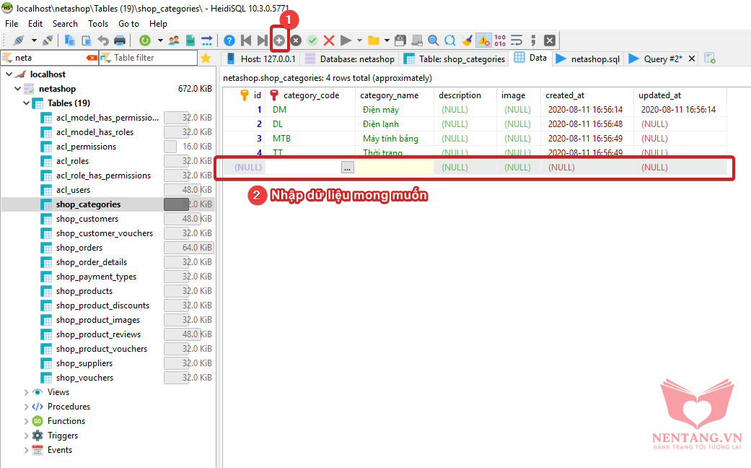Expand the Views tree node
Viewport: 751px width, 468px height.
click(27, 392)
